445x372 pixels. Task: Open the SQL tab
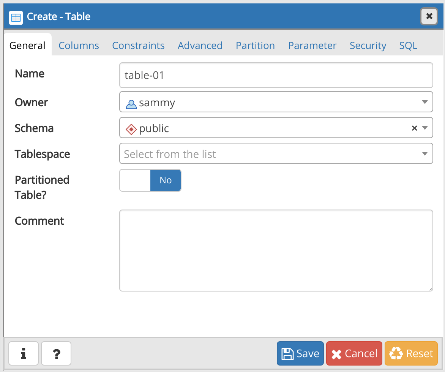click(x=408, y=45)
